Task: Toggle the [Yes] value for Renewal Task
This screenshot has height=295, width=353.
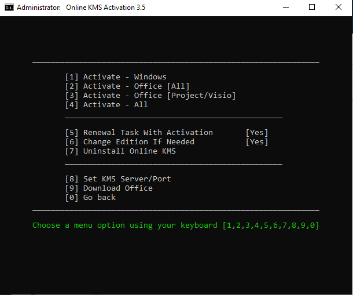Action: click(257, 133)
